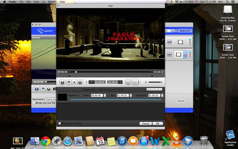Click the cyan settings icon on first row
The height and width of the screenshot is (149, 238).
pyautogui.click(x=190, y=40)
